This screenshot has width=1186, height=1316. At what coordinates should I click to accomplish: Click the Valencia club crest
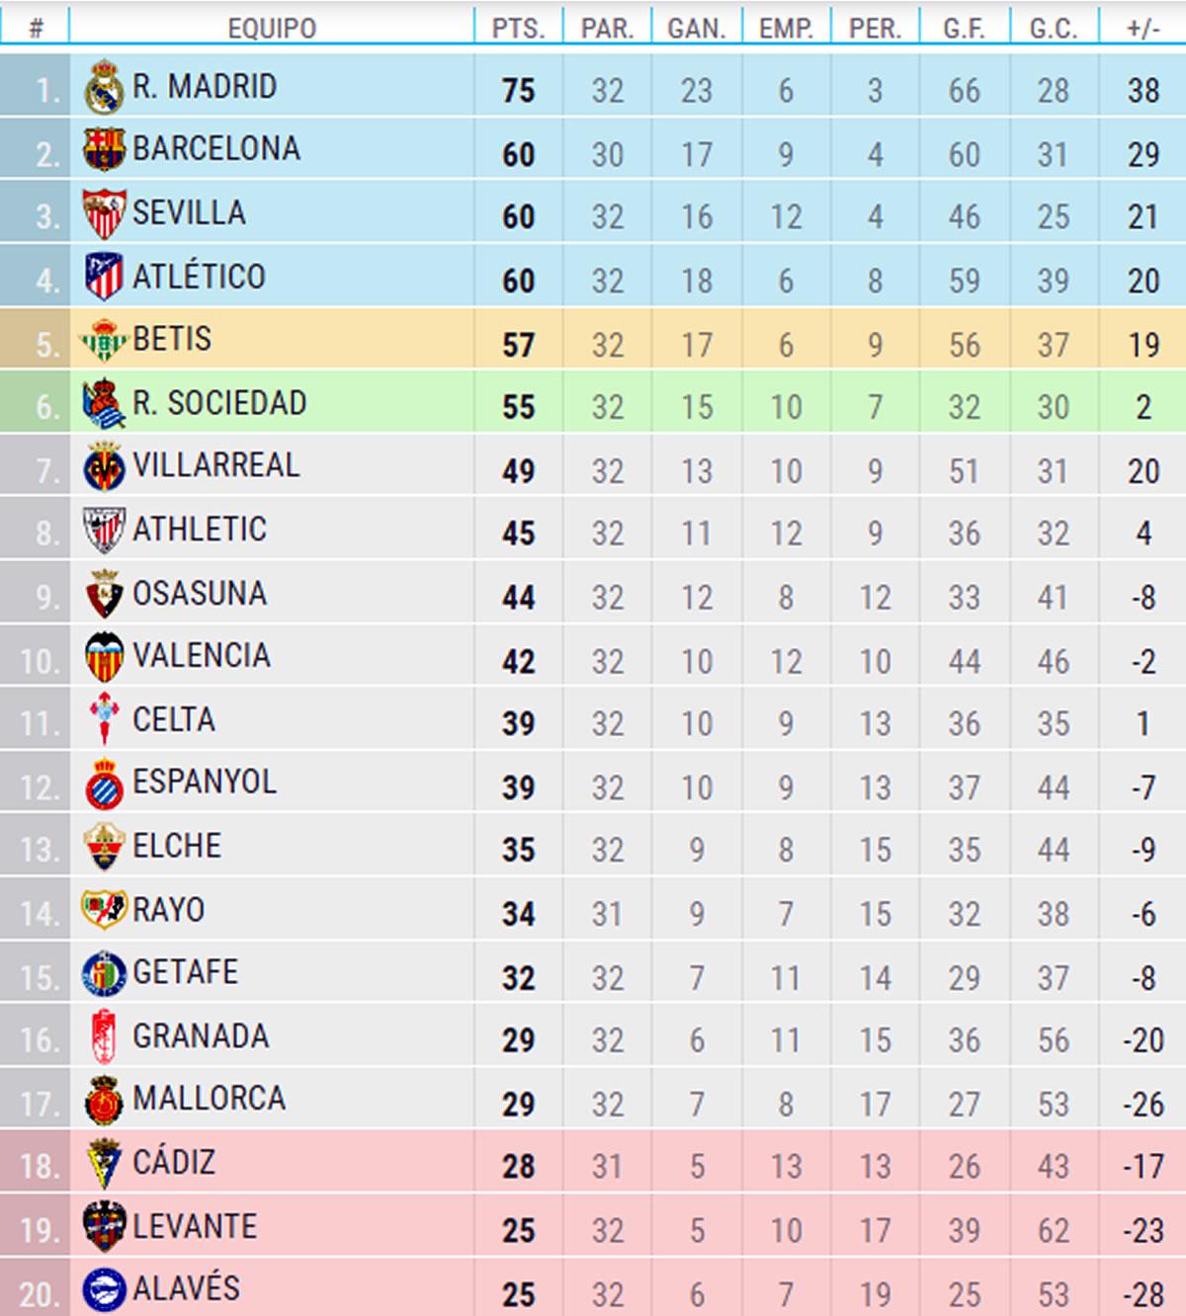coord(104,657)
